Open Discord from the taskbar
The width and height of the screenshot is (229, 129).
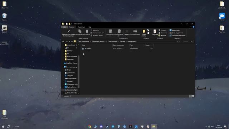pos(101,126)
